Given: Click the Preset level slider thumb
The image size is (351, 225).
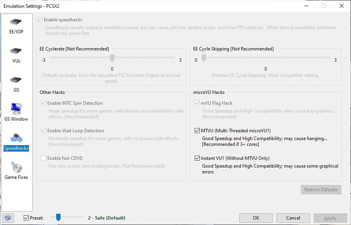Looking at the screenshot, I should (x=58, y=217).
